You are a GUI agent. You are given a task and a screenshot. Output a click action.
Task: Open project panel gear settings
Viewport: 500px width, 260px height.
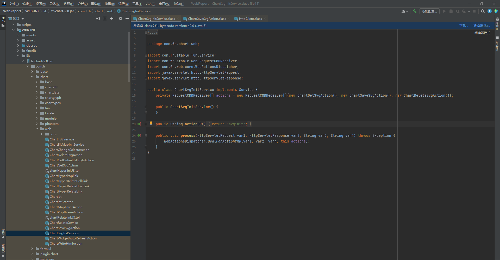[x=120, y=18]
